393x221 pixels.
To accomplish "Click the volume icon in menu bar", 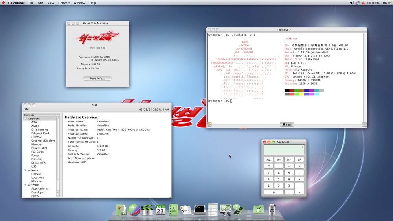I will tap(352, 3).
